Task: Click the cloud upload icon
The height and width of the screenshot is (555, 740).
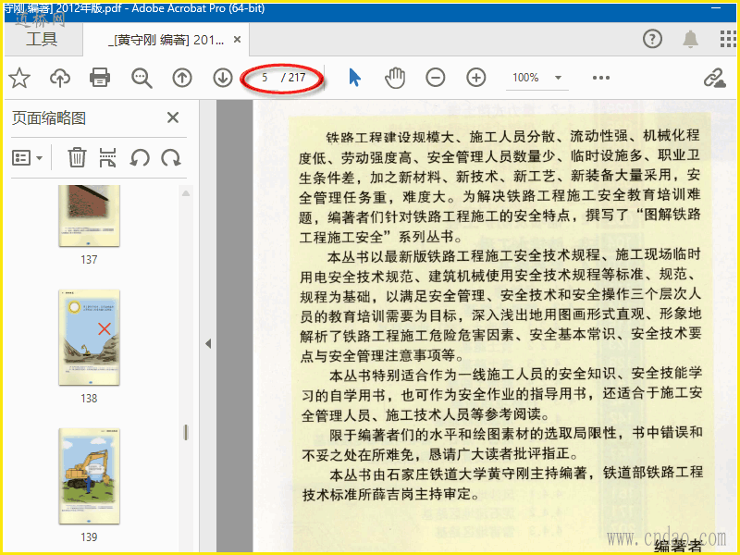Action: [60, 78]
